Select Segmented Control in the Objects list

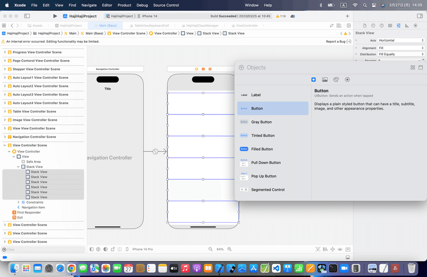coord(273,190)
